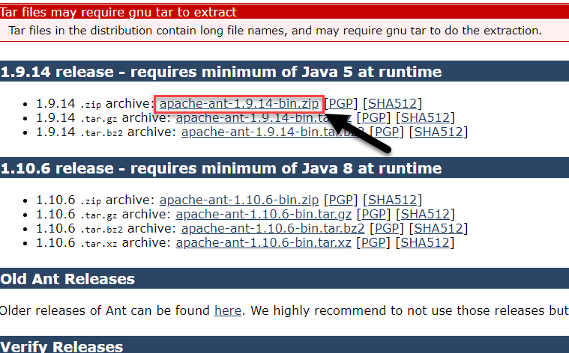Open SHA512 checksum for 1.9.14 tar.bz2
Screen dimensions: 569x353
click(x=441, y=132)
